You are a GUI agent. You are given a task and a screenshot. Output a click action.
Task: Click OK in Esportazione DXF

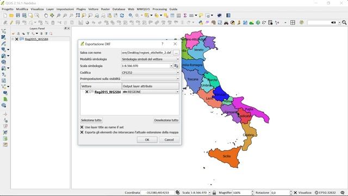tap(147, 140)
